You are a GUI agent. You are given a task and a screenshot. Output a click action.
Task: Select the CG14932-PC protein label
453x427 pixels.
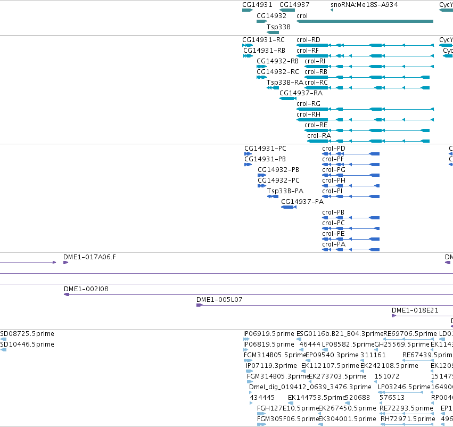[278, 180]
